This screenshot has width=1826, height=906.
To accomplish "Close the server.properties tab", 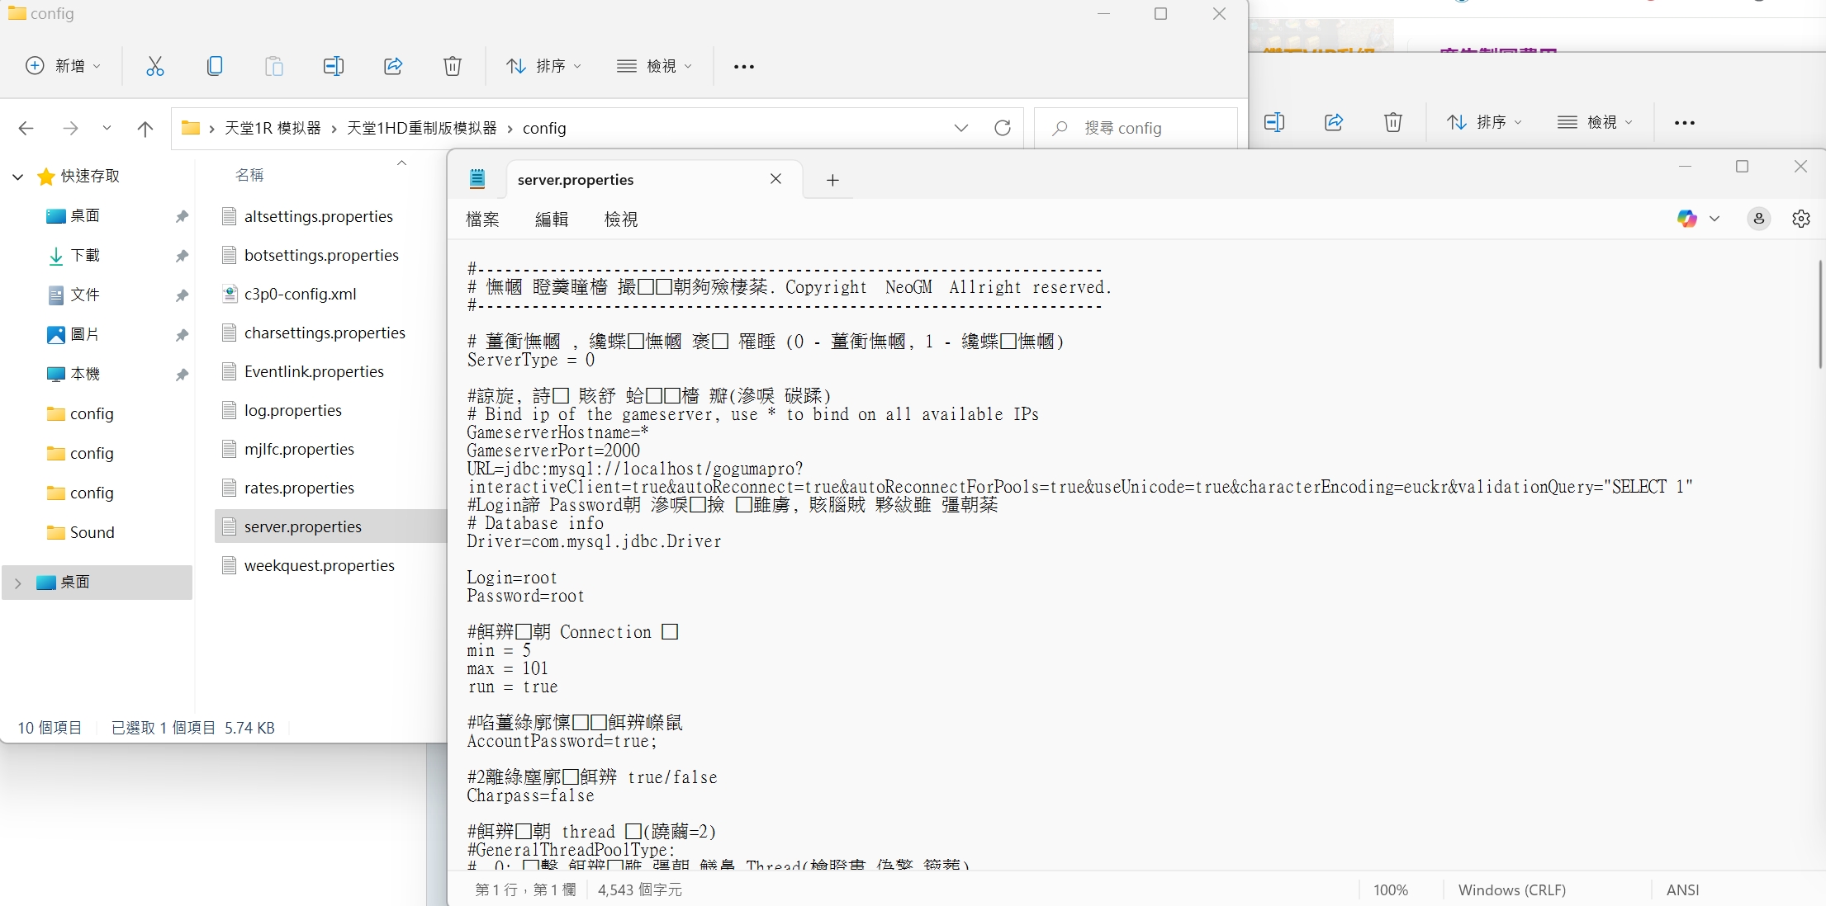I will [775, 179].
